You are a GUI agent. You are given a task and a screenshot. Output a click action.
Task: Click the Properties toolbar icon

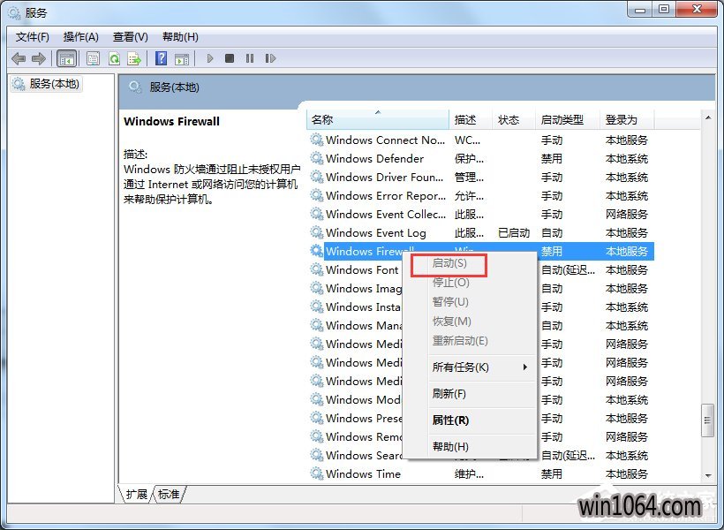[x=94, y=58]
